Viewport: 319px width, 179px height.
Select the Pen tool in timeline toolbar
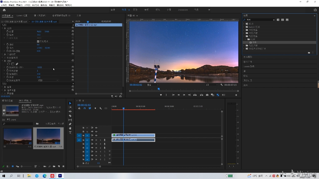70,124
